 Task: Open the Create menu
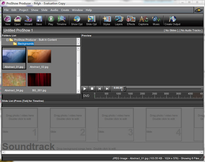click(x=65, y=10)
